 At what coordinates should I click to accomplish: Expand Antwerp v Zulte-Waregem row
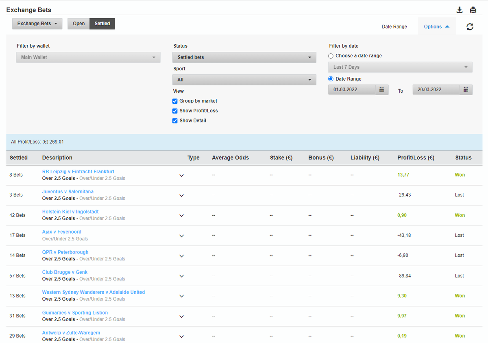pos(182,336)
